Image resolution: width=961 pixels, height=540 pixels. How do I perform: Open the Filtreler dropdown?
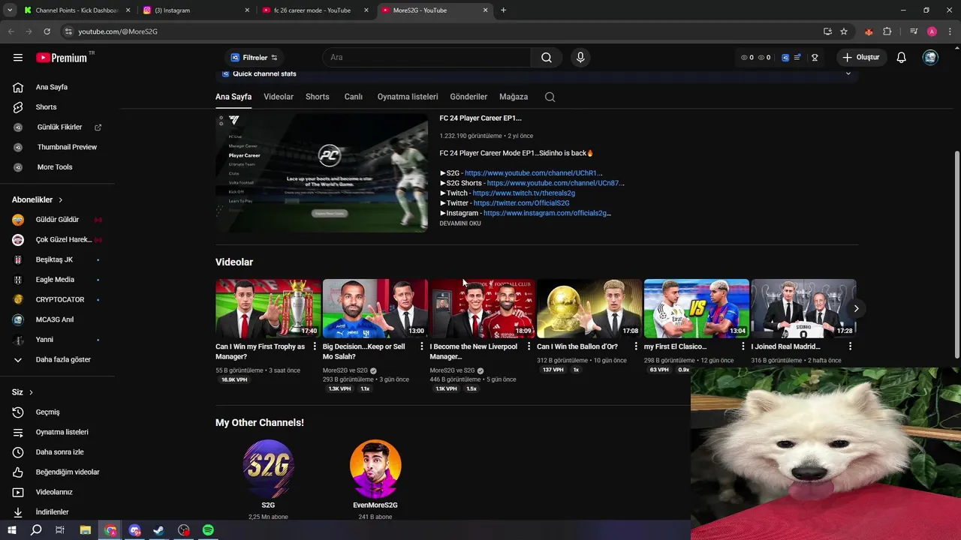(x=254, y=58)
